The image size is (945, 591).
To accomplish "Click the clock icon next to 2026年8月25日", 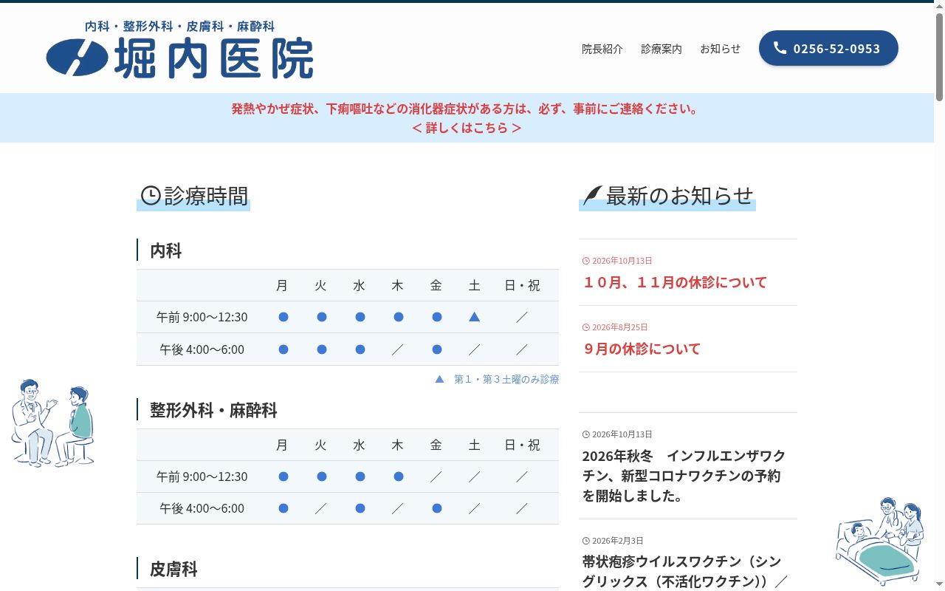I will (586, 327).
